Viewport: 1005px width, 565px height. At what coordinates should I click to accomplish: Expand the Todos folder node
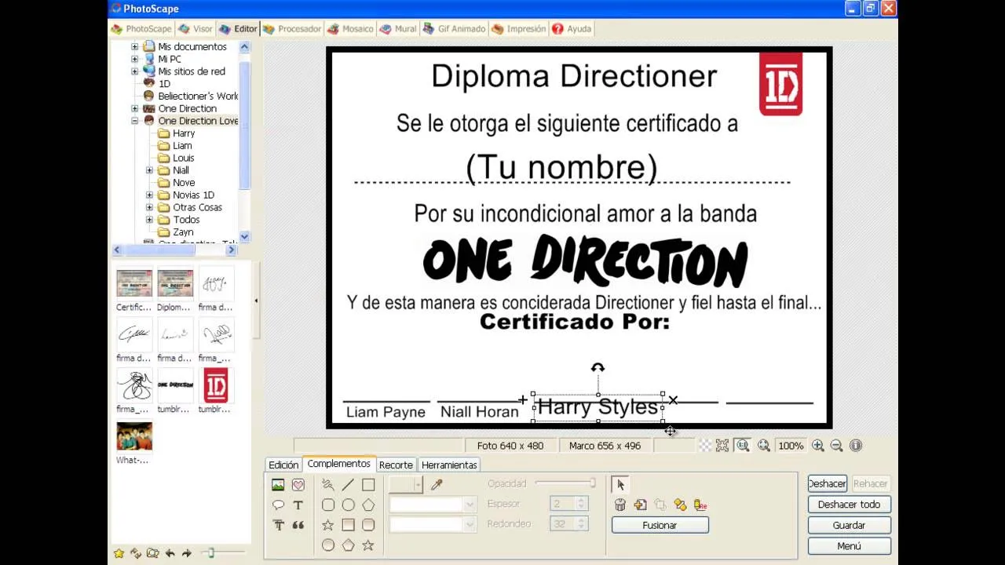pyautogui.click(x=149, y=220)
